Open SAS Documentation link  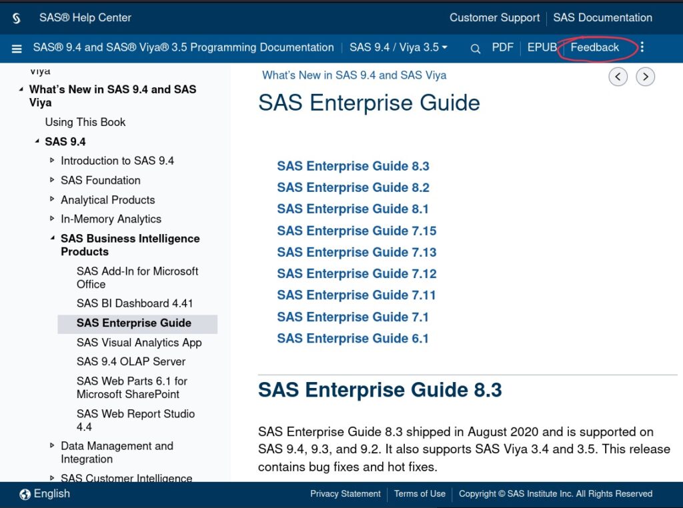(602, 17)
